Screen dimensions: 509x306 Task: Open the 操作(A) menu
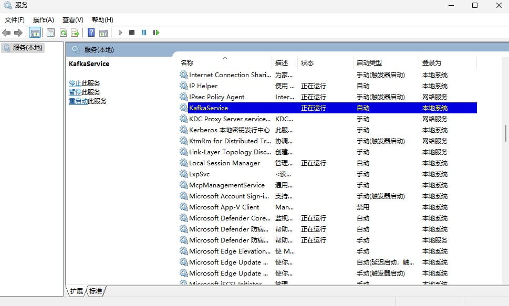(44, 20)
